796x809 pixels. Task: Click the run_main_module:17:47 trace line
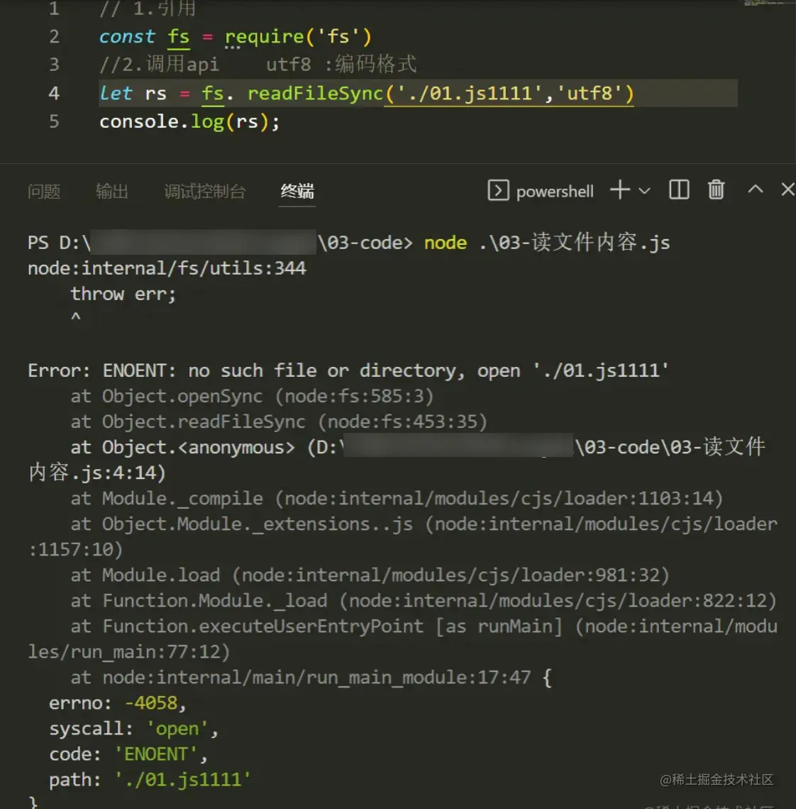coord(311,678)
